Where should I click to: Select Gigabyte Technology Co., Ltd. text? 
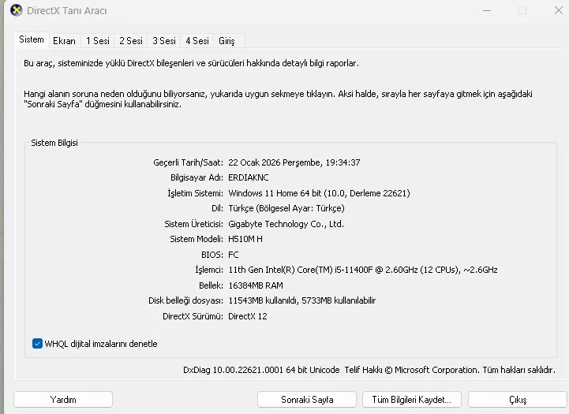click(x=286, y=224)
